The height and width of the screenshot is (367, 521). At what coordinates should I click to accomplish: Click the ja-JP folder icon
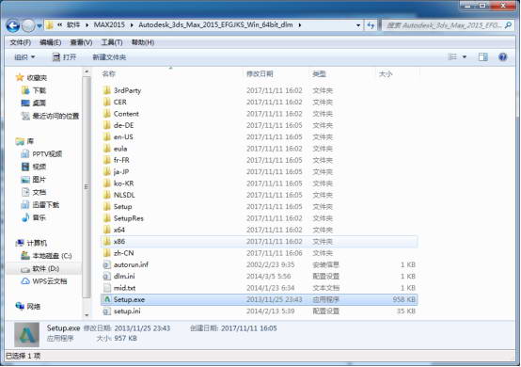click(106, 172)
